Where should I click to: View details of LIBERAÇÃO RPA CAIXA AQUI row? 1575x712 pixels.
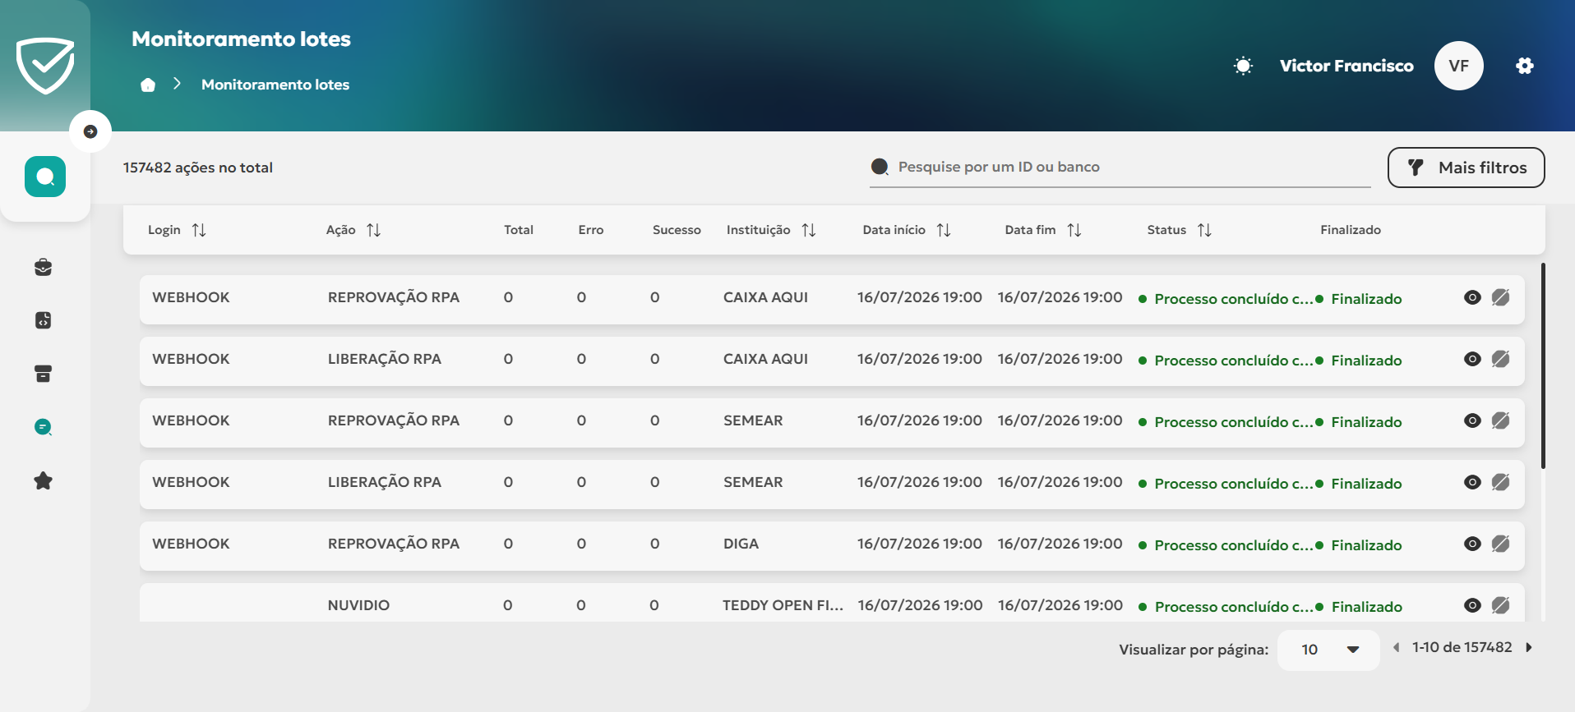(1473, 359)
